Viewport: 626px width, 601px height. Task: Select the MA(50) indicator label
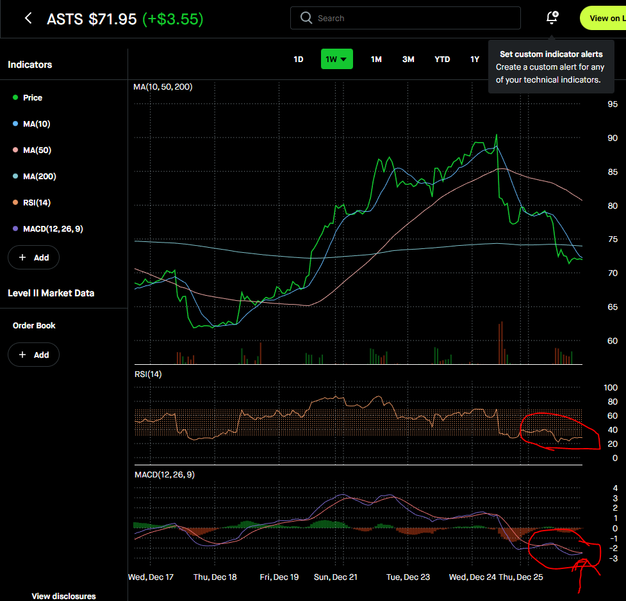(x=37, y=150)
